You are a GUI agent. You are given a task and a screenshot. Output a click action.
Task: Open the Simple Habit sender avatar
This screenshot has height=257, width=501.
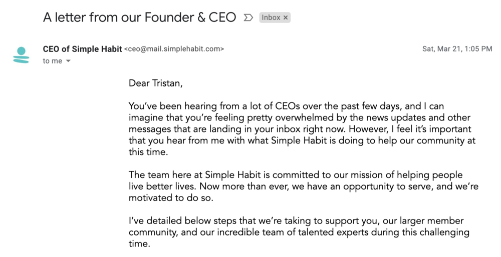click(x=21, y=55)
